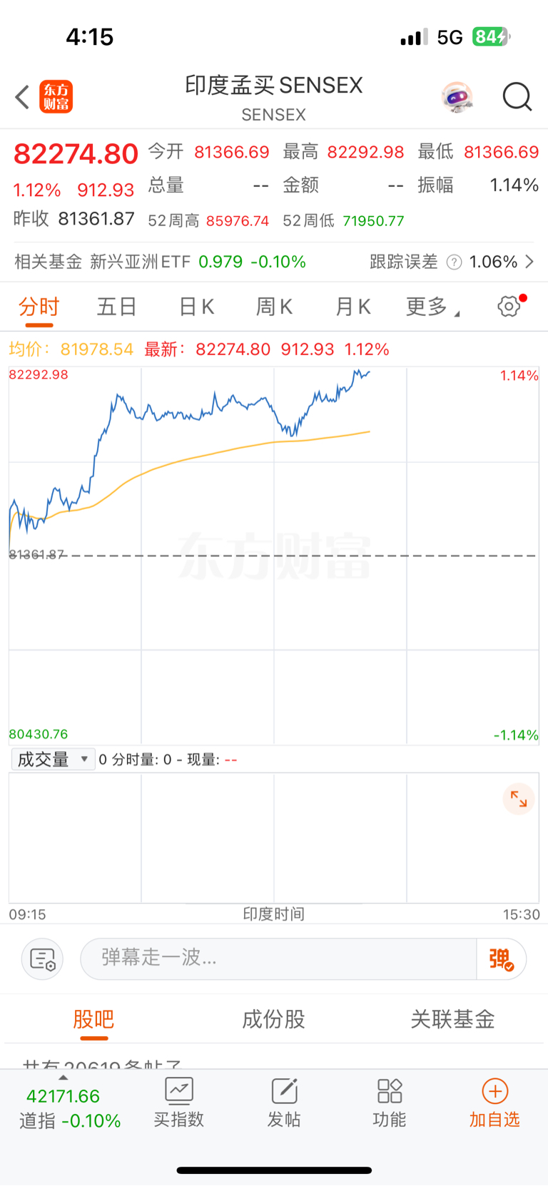Switch to the 成份股 tab
The image size is (548, 1186).
273,1019
